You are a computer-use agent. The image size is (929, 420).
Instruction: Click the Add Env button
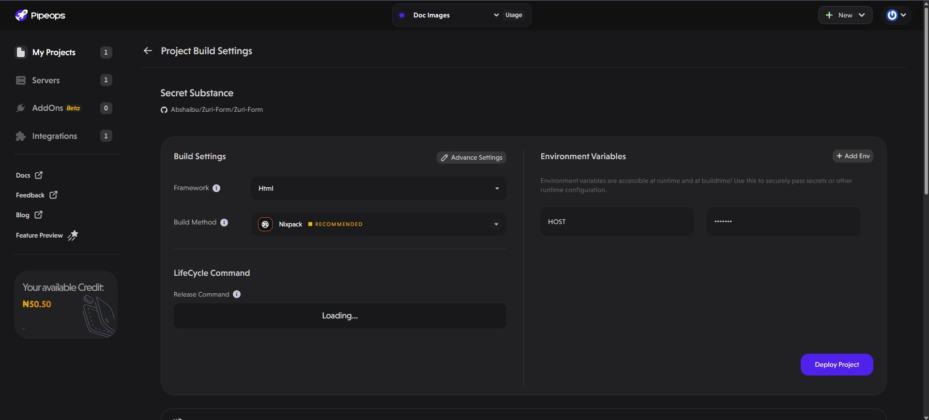(x=853, y=156)
